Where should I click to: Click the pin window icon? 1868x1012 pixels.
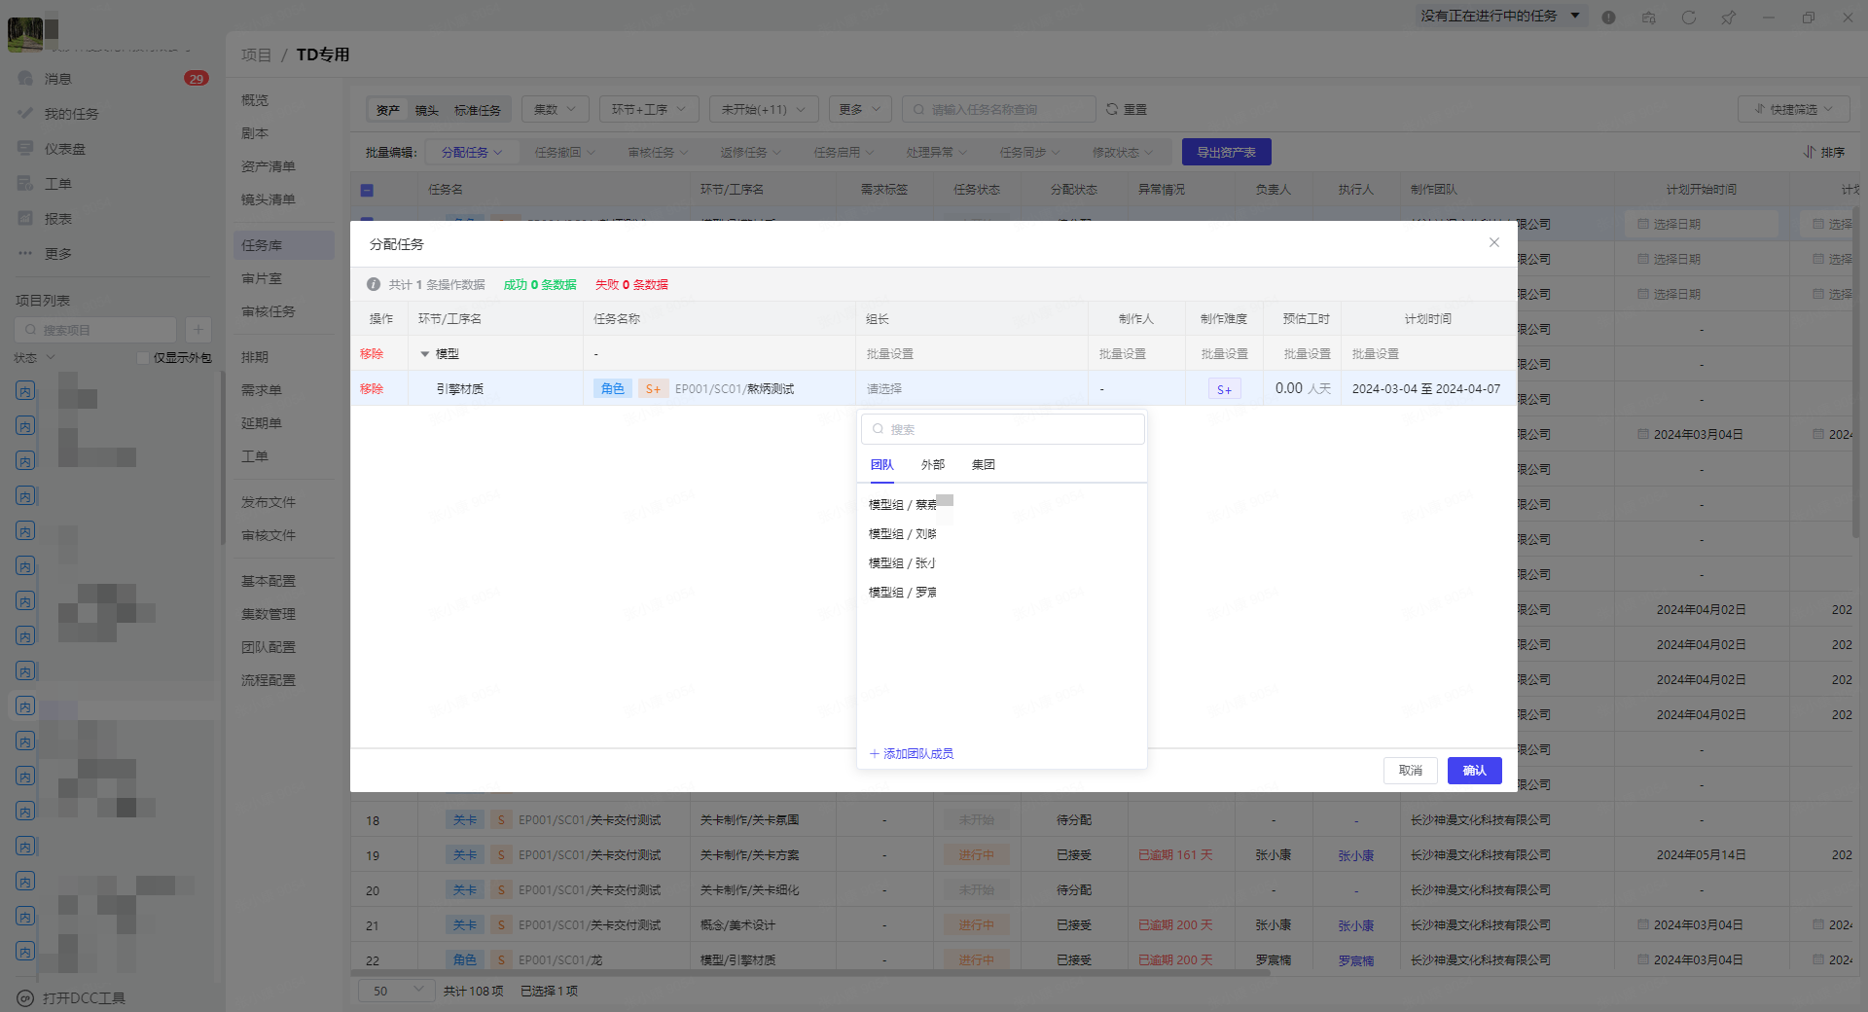(1728, 18)
